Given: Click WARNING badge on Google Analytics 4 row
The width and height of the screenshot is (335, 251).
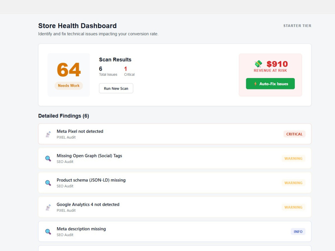Looking at the screenshot, I should (x=293, y=207).
